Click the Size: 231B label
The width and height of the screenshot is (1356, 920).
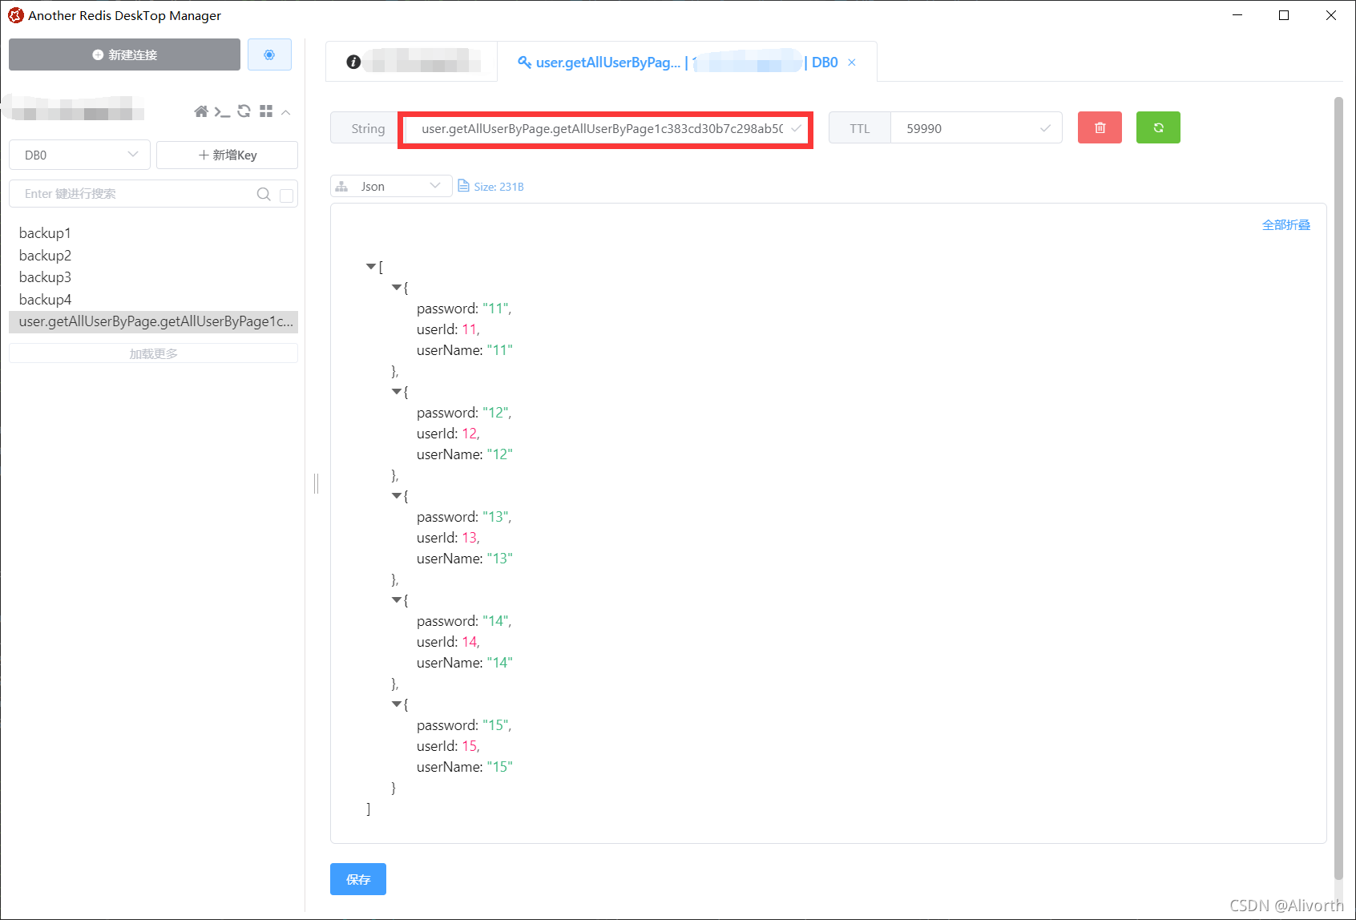[498, 187]
